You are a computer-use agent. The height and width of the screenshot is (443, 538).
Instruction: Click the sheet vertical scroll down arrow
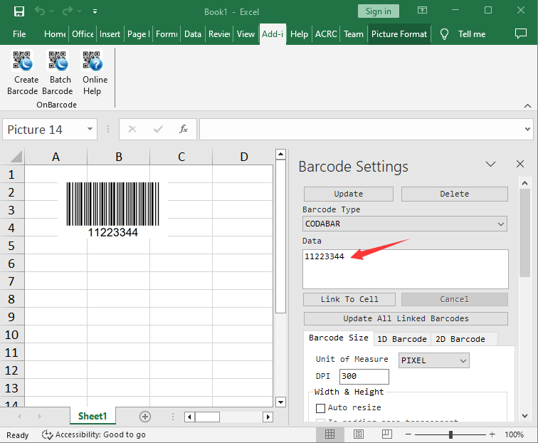click(280, 402)
